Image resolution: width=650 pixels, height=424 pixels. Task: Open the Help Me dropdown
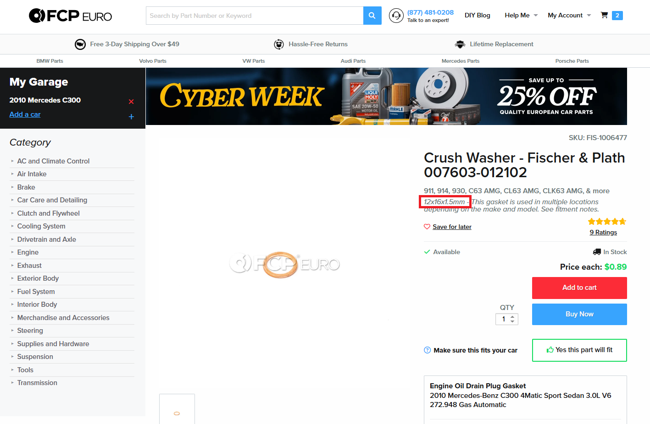click(x=521, y=15)
